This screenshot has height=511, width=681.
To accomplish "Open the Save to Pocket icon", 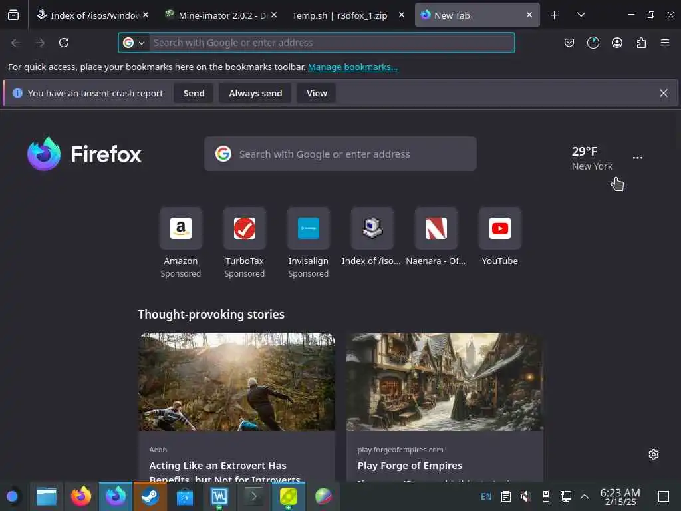I will tap(569, 43).
